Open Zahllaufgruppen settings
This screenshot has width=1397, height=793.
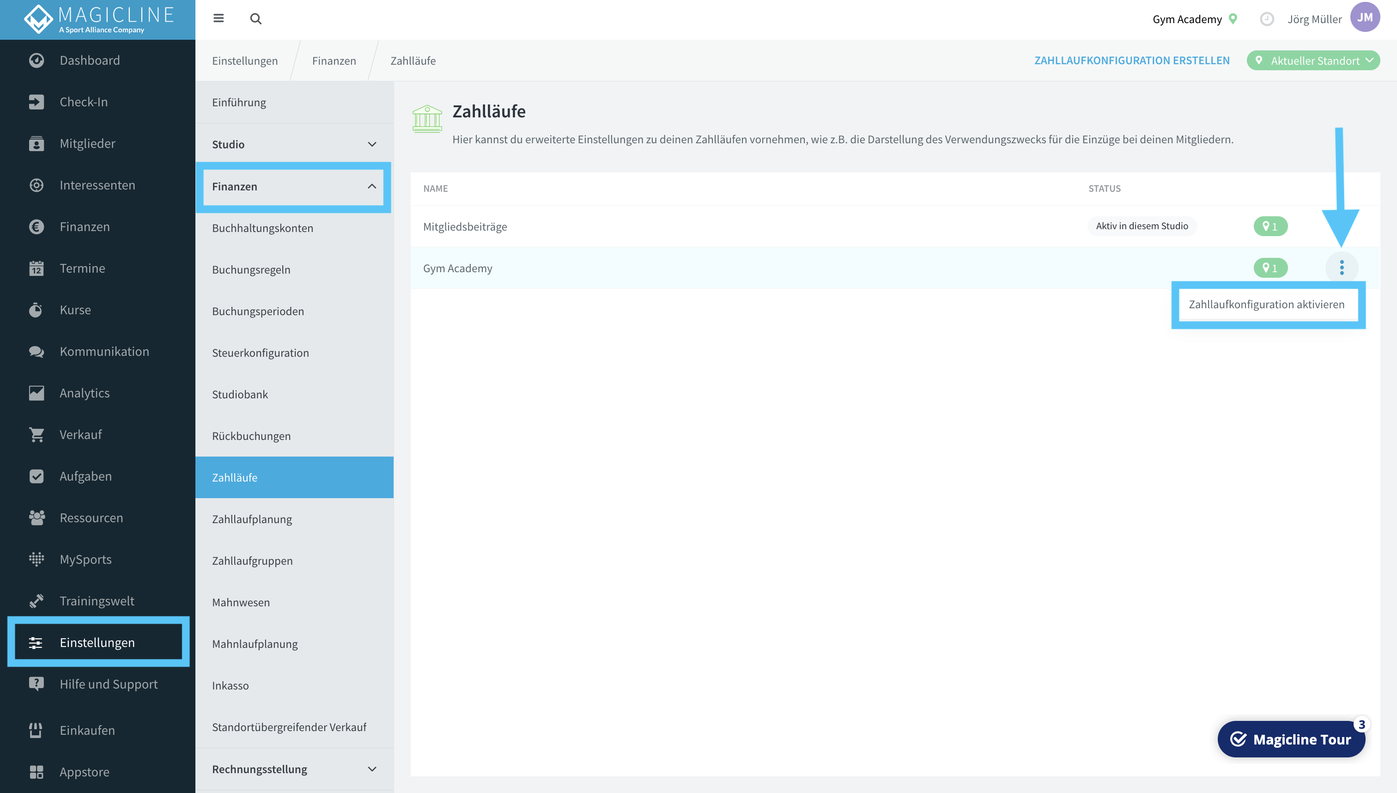pyautogui.click(x=294, y=561)
